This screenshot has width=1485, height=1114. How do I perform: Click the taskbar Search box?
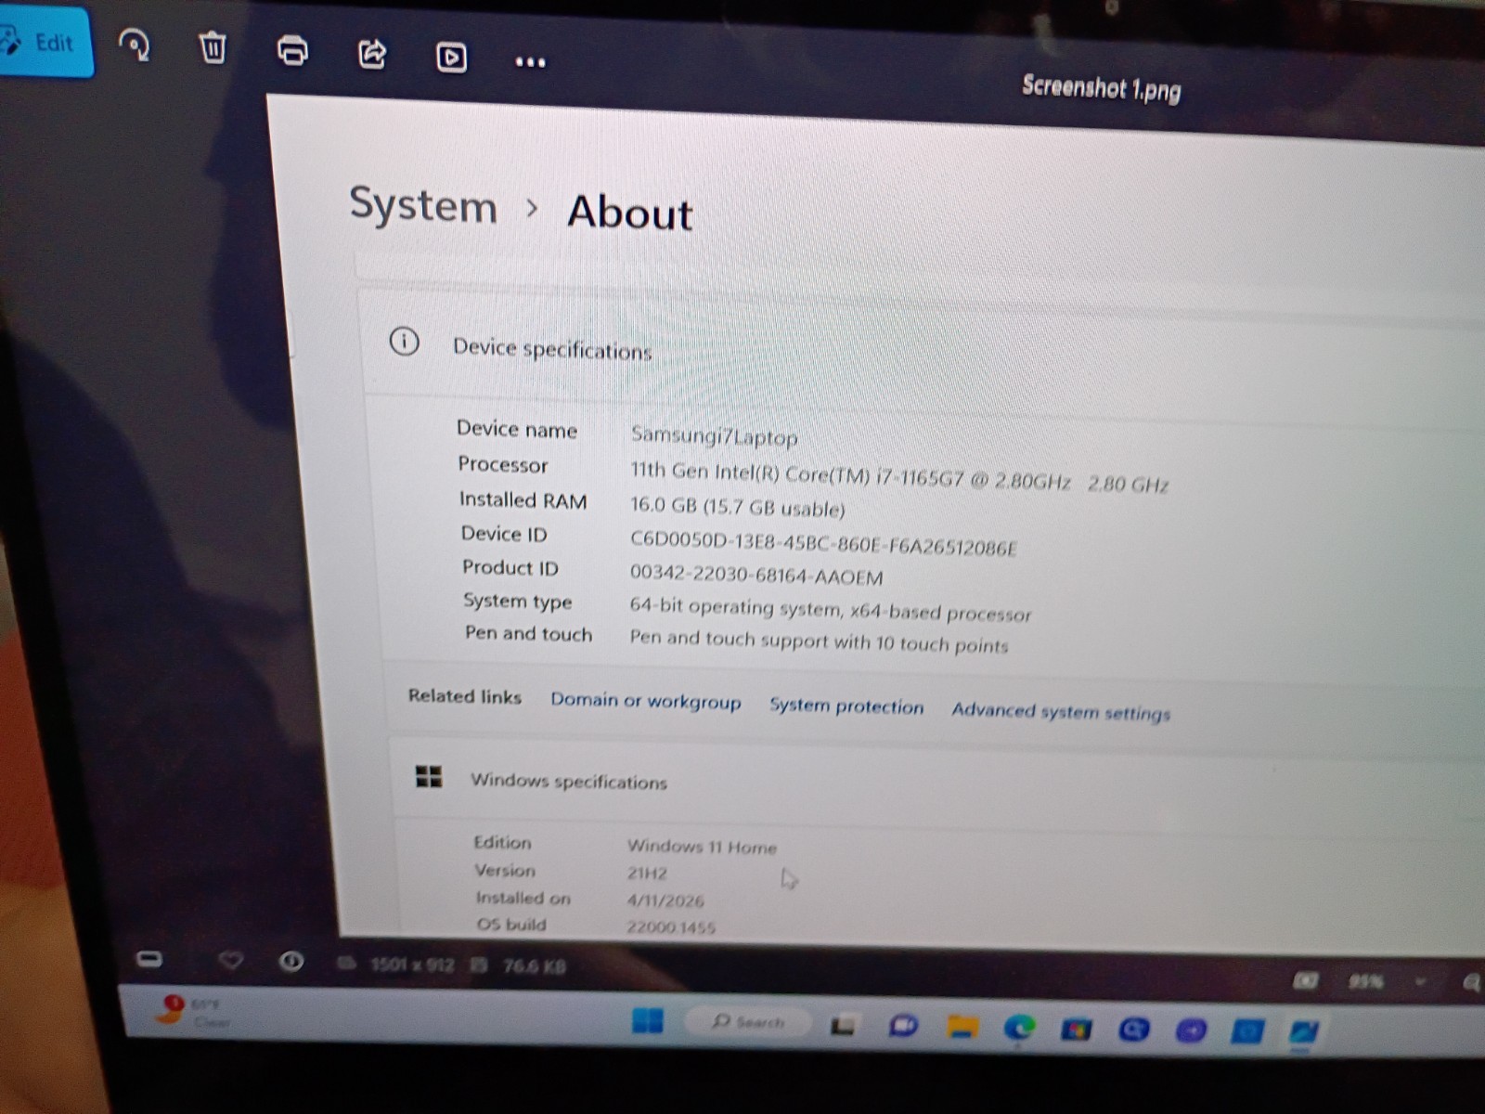click(x=748, y=1021)
